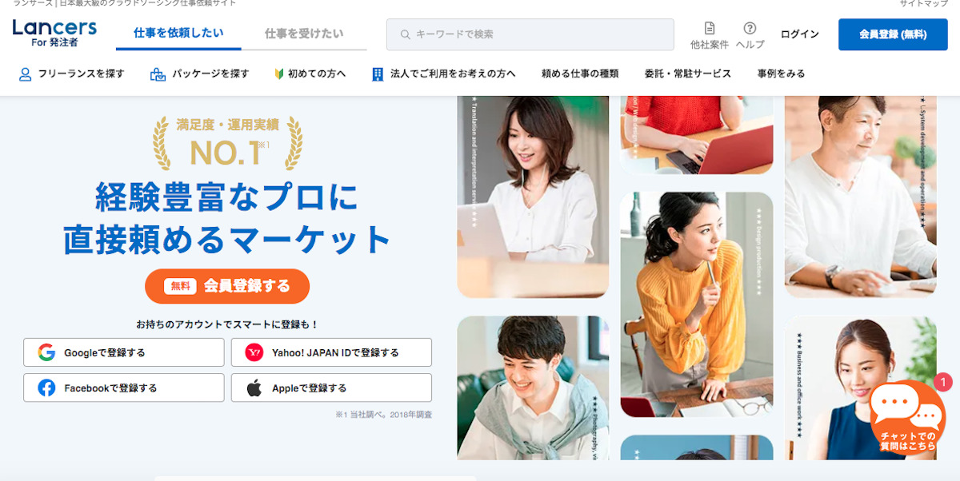
Task: Register with the Google button
Action: click(x=124, y=352)
